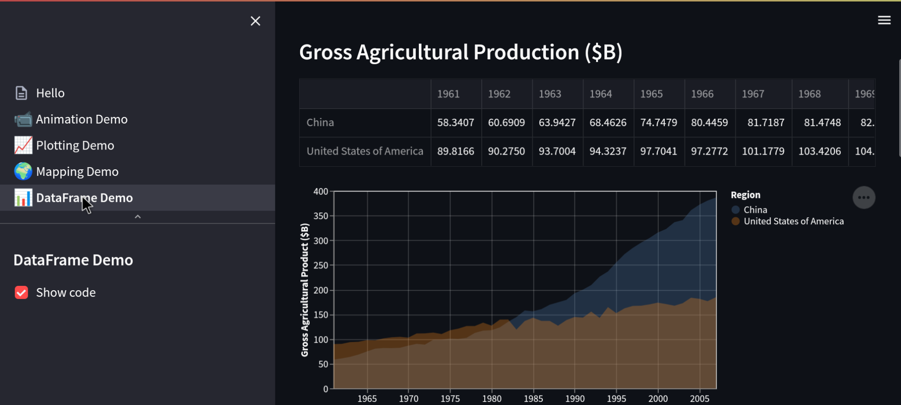Click the DataFrame Demo bar chart icon
This screenshot has width=901, height=405.
coord(23,198)
